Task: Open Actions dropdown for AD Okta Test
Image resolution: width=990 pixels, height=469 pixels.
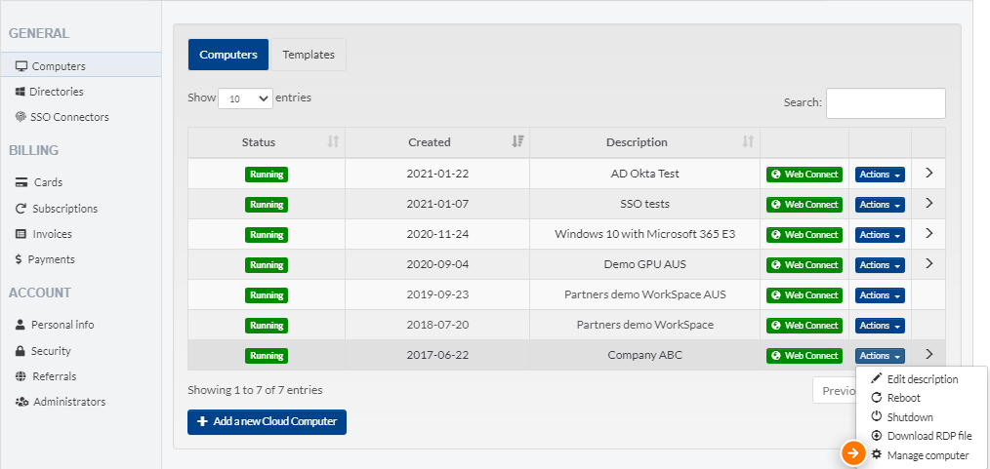Action: pyautogui.click(x=880, y=175)
